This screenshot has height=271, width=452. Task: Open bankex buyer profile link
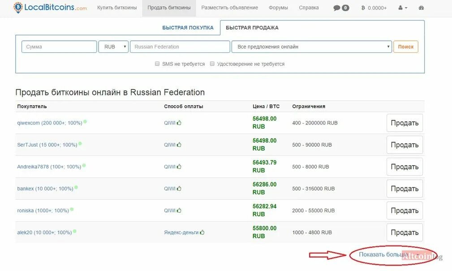tap(45, 189)
